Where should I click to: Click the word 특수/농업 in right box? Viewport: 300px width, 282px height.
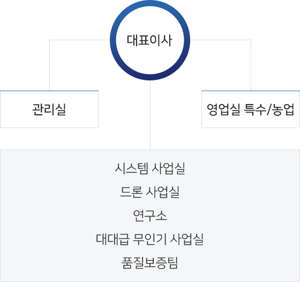(269, 109)
